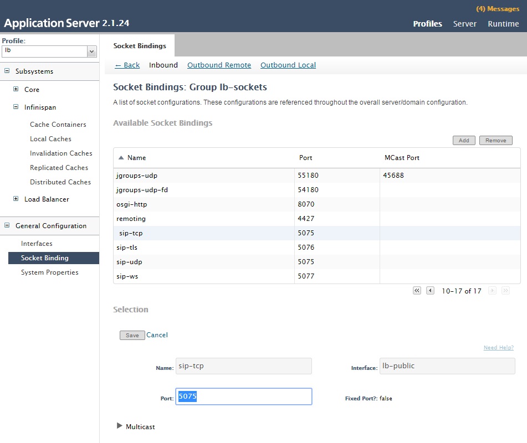Screen dimensions: 527x443
Task: Click the port value 8070
Action: pos(306,204)
